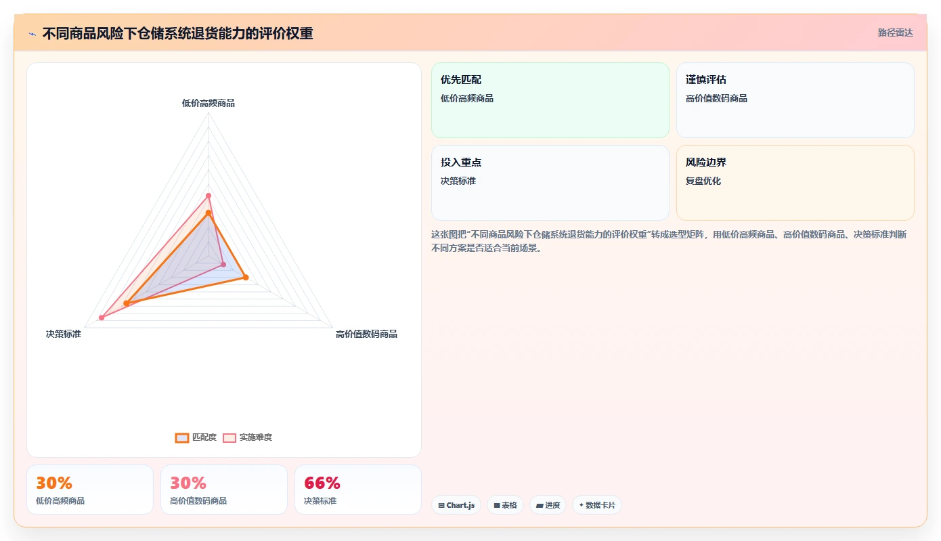Click the 66% 决策标准 stat card
The image size is (941, 541).
[x=358, y=490]
